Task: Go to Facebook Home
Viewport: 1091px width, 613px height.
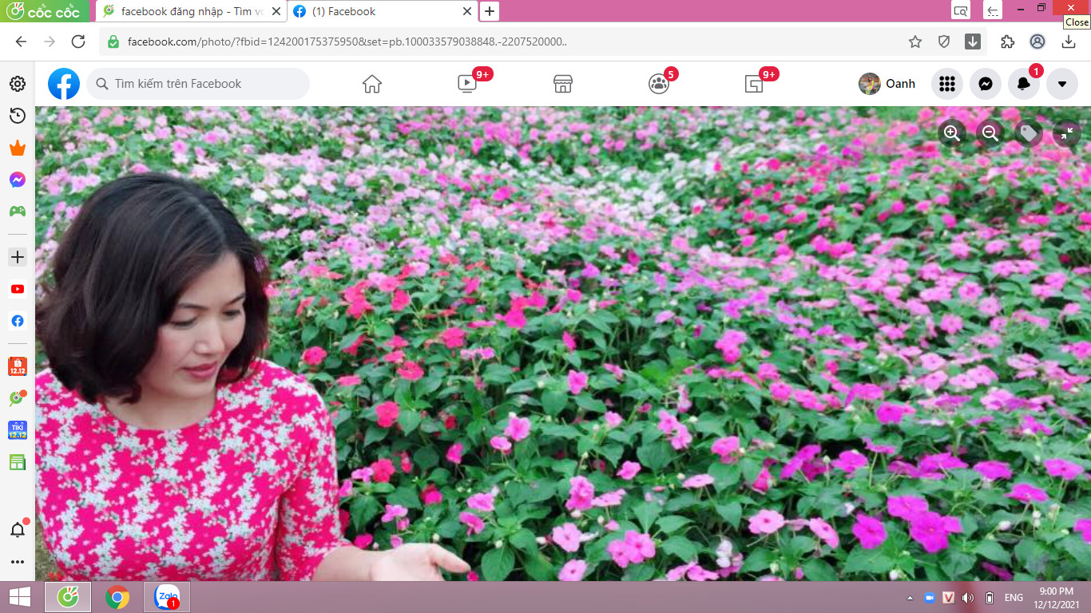Action: click(372, 84)
